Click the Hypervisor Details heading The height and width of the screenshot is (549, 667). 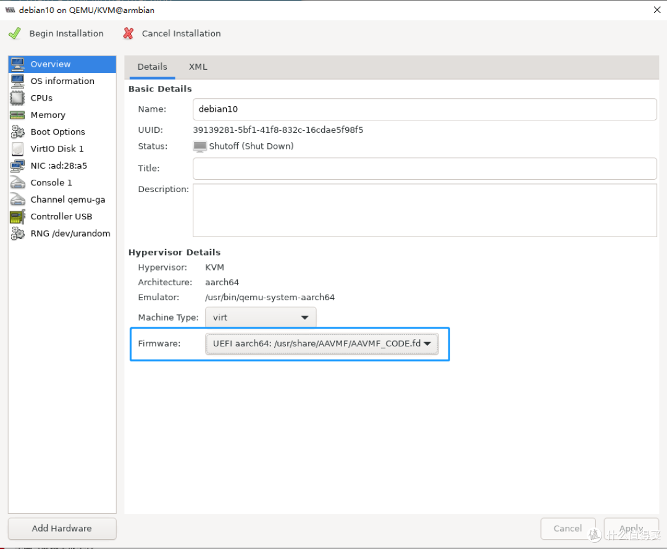tap(174, 253)
